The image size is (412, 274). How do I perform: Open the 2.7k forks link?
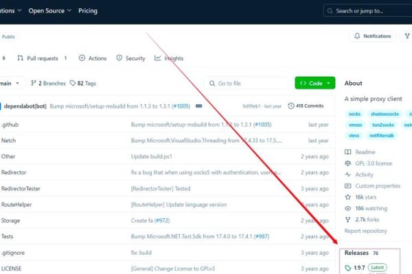367,220
